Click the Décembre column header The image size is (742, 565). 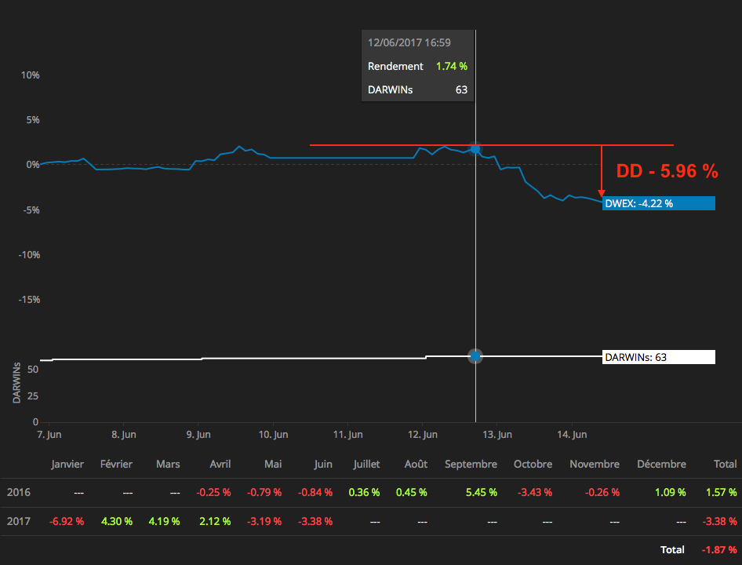coord(661,465)
